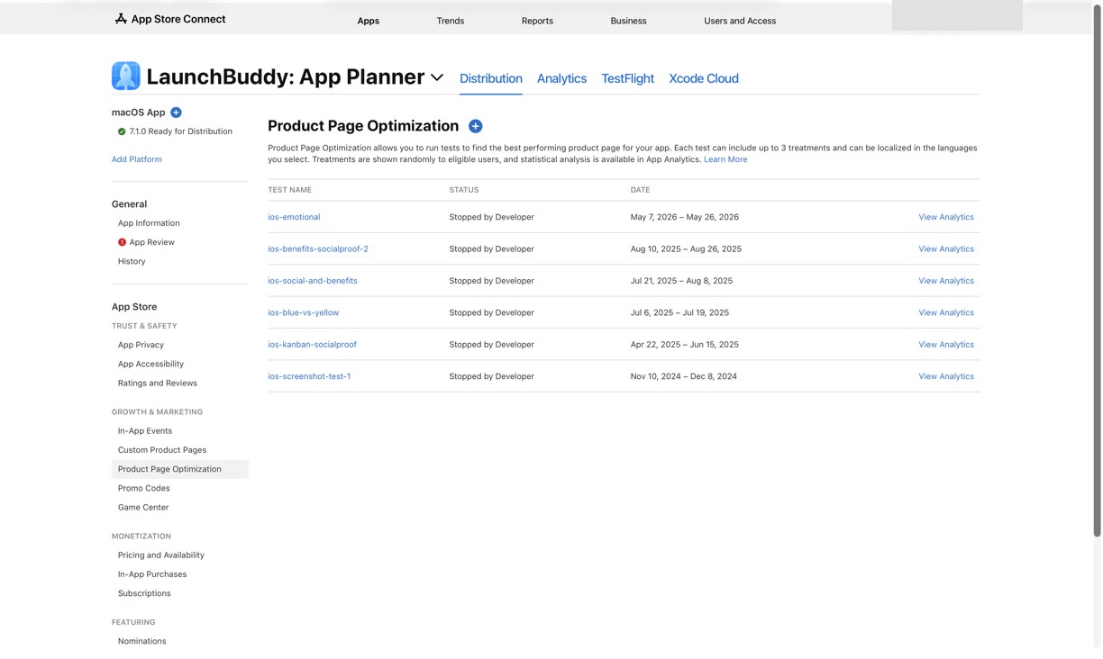This screenshot has height=659, width=1103.
Task: Open Game Center in the sidebar
Action: click(143, 508)
